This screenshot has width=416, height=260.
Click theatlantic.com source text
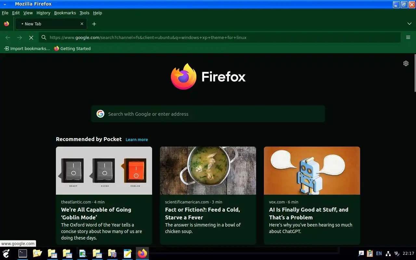coord(76,202)
